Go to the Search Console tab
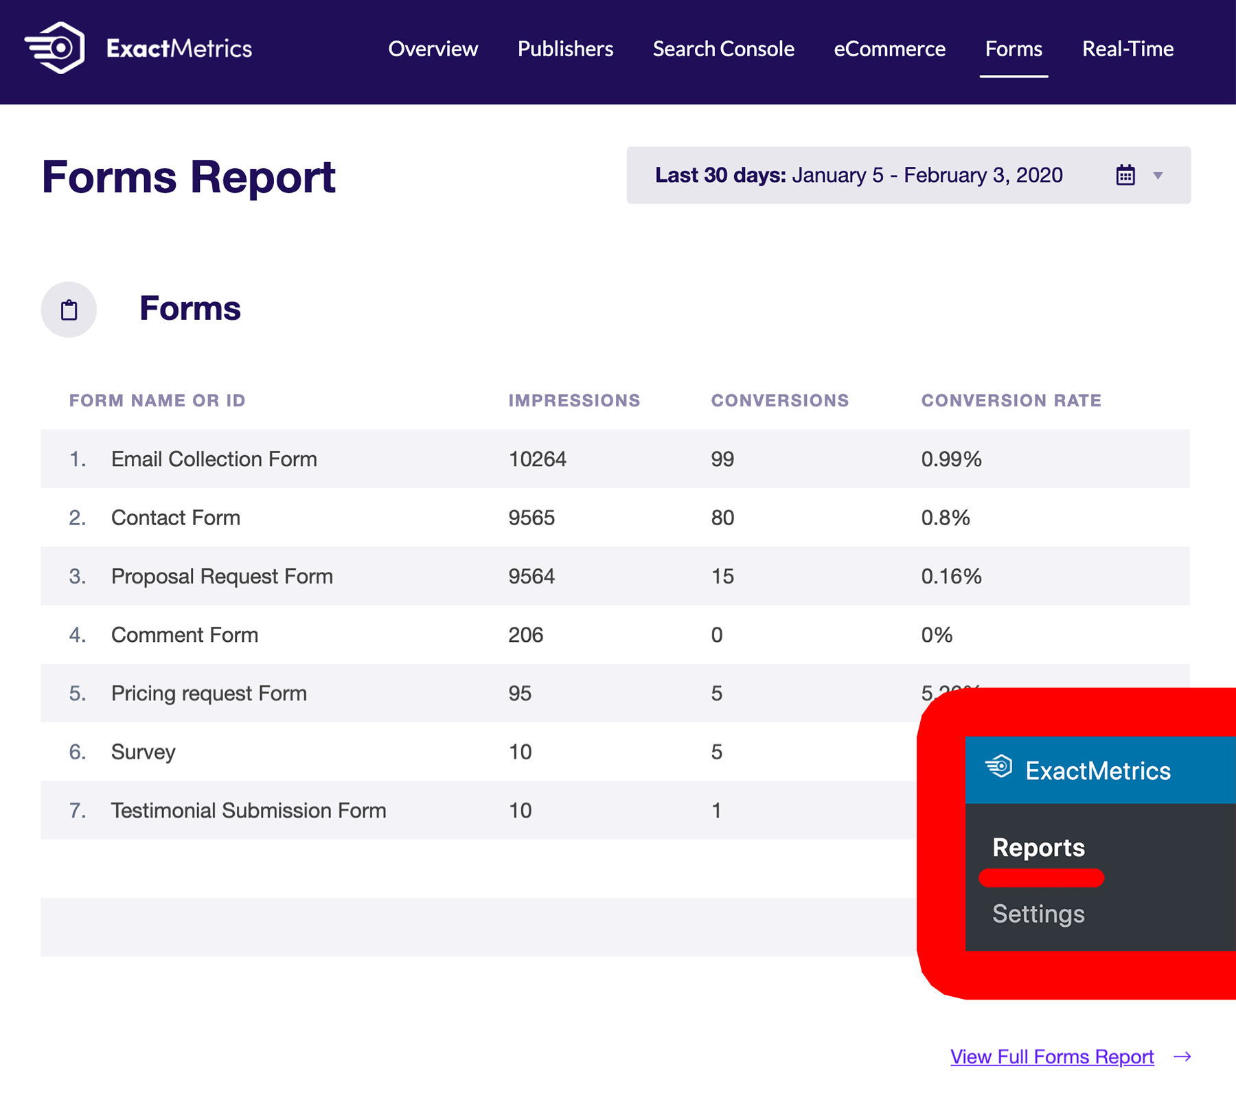Screen dimensions: 1236x1119 pyautogui.click(x=723, y=49)
